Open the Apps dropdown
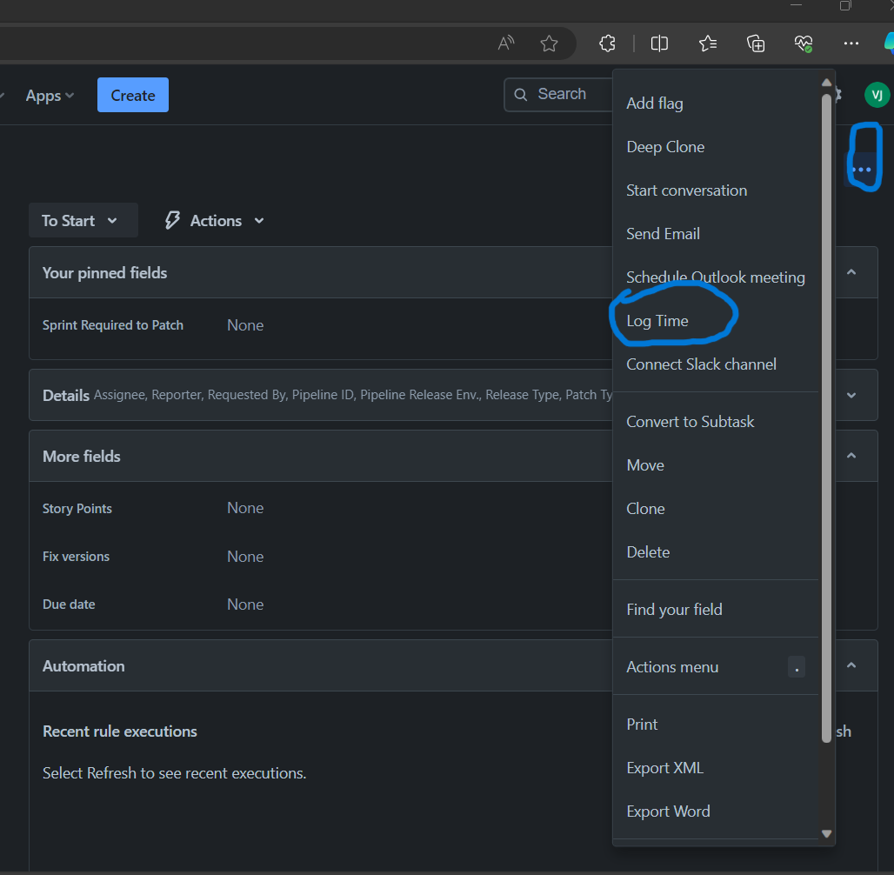Screen dimensions: 894x875 tap(50, 96)
